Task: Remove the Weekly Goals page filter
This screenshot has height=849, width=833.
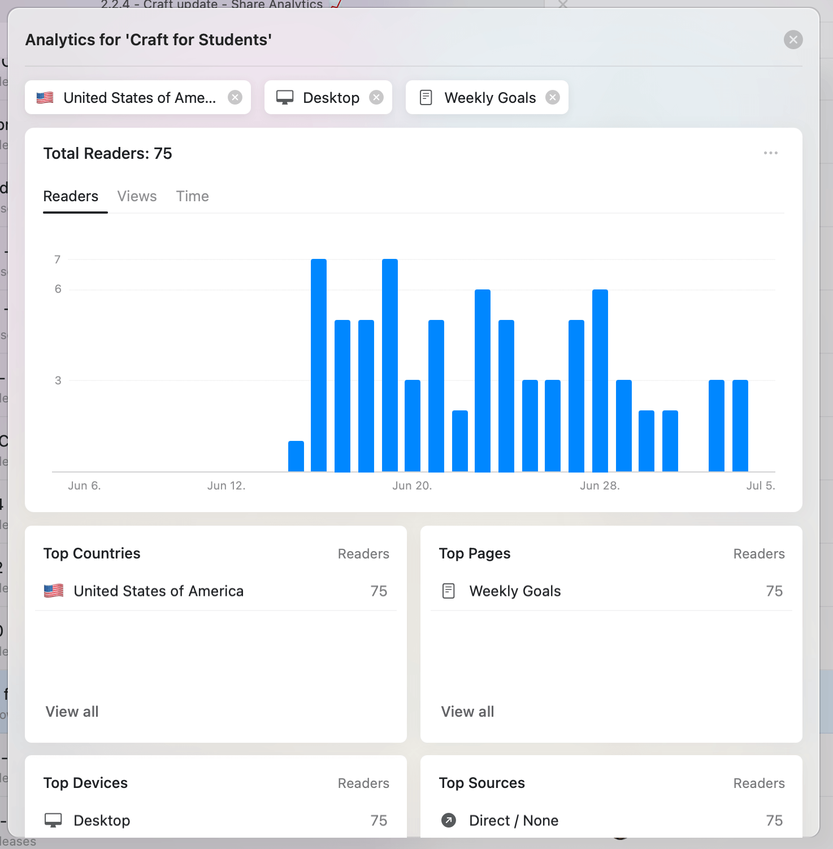Action: [553, 97]
